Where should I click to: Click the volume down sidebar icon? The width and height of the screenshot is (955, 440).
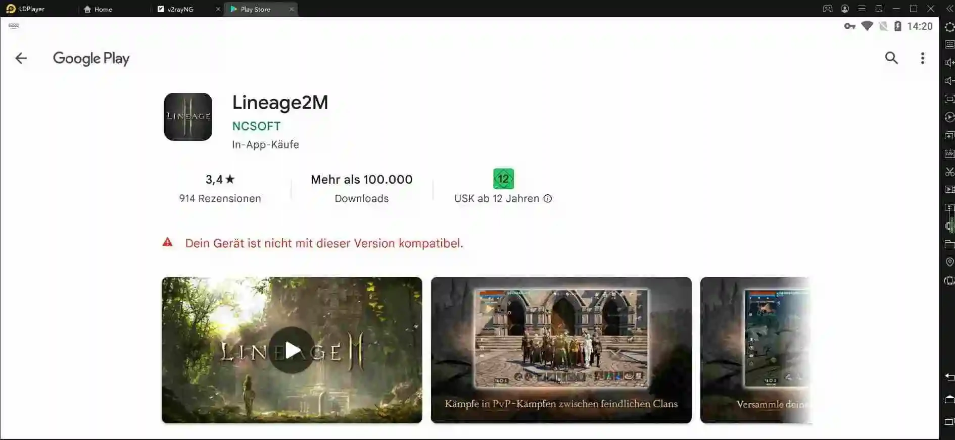(x=949, y=81)
